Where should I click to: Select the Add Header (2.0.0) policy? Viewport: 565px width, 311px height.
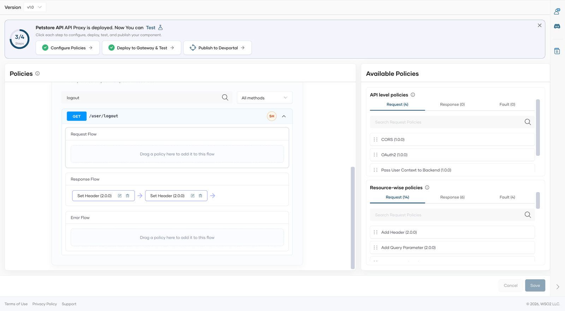452,232
